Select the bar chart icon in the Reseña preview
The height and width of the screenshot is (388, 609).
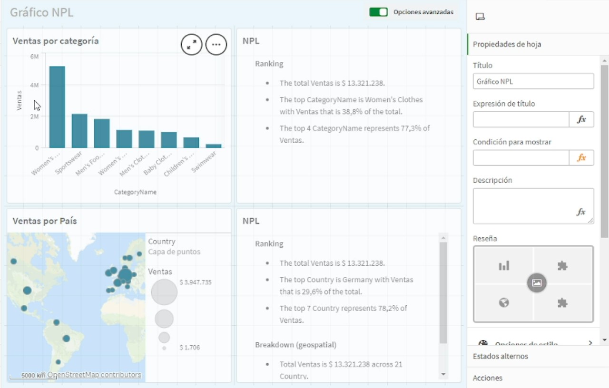click(x=504, y=265)
